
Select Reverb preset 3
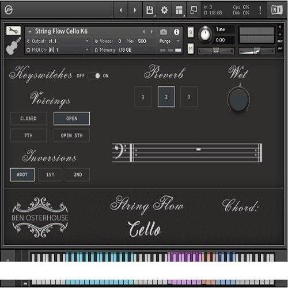(x=189, y=97)
